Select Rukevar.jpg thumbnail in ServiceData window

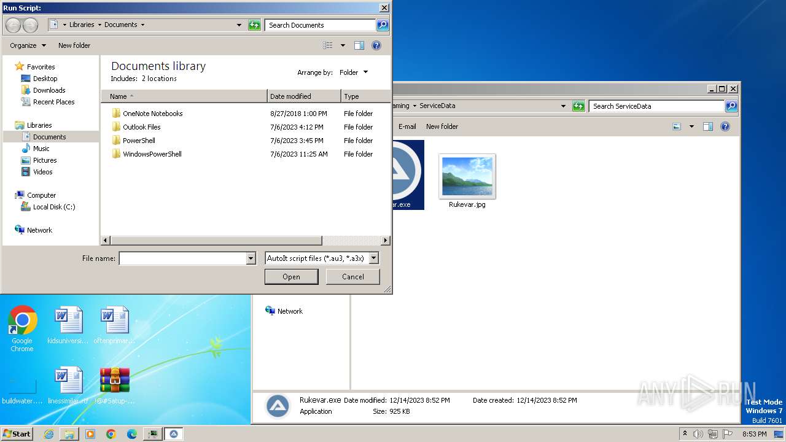tap(467, 182)
